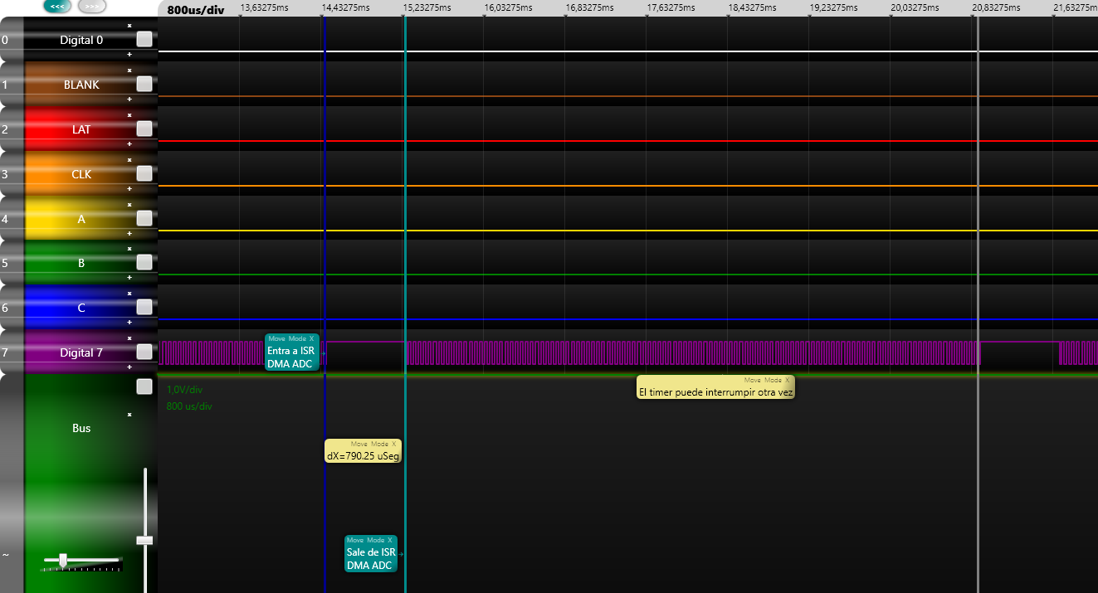Click the + icon under Digital 7
1098x593 pixels.
[129, 367]
